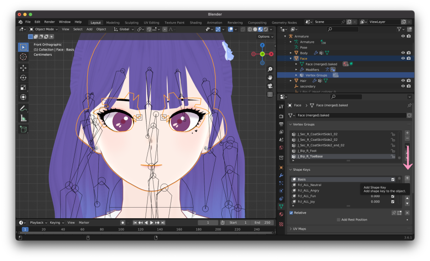
Task: Select the Annotate tool
Action: point(23,108)
